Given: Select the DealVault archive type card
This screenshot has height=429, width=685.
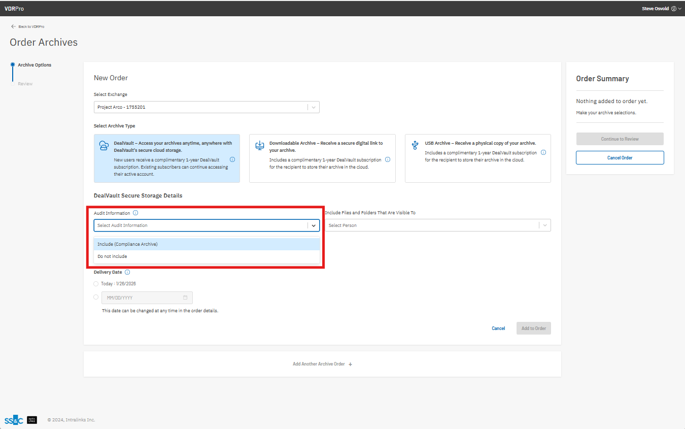Looking at the screenshot, I should click(167, 158).
